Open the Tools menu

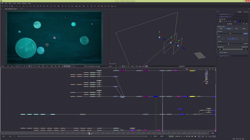pyautogui.click(x=14, y=3)
